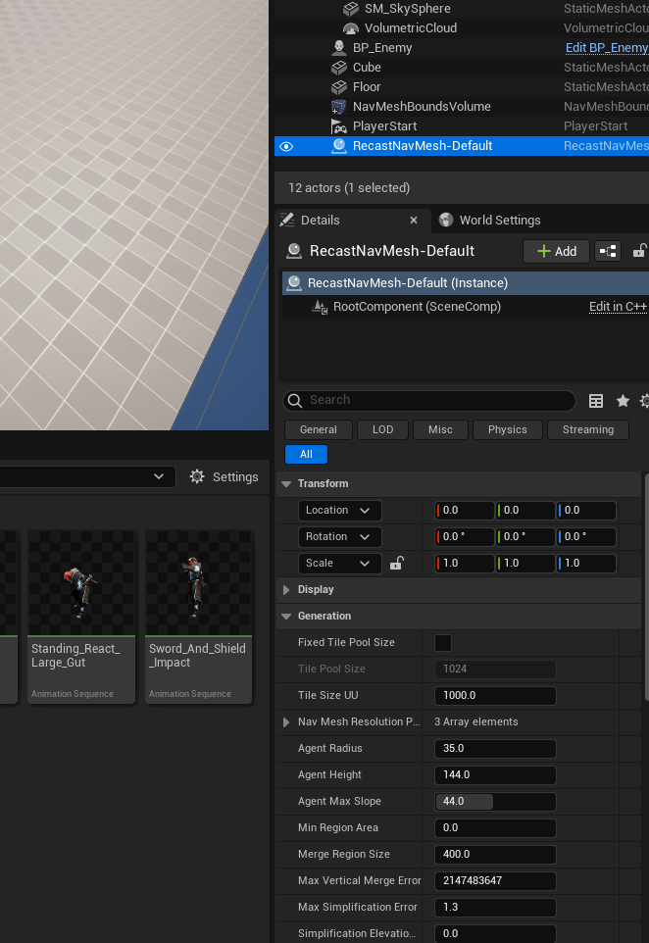649x943 pixels.
Task: Click the Details search magnifier icon
Action: tap(295, 401)
